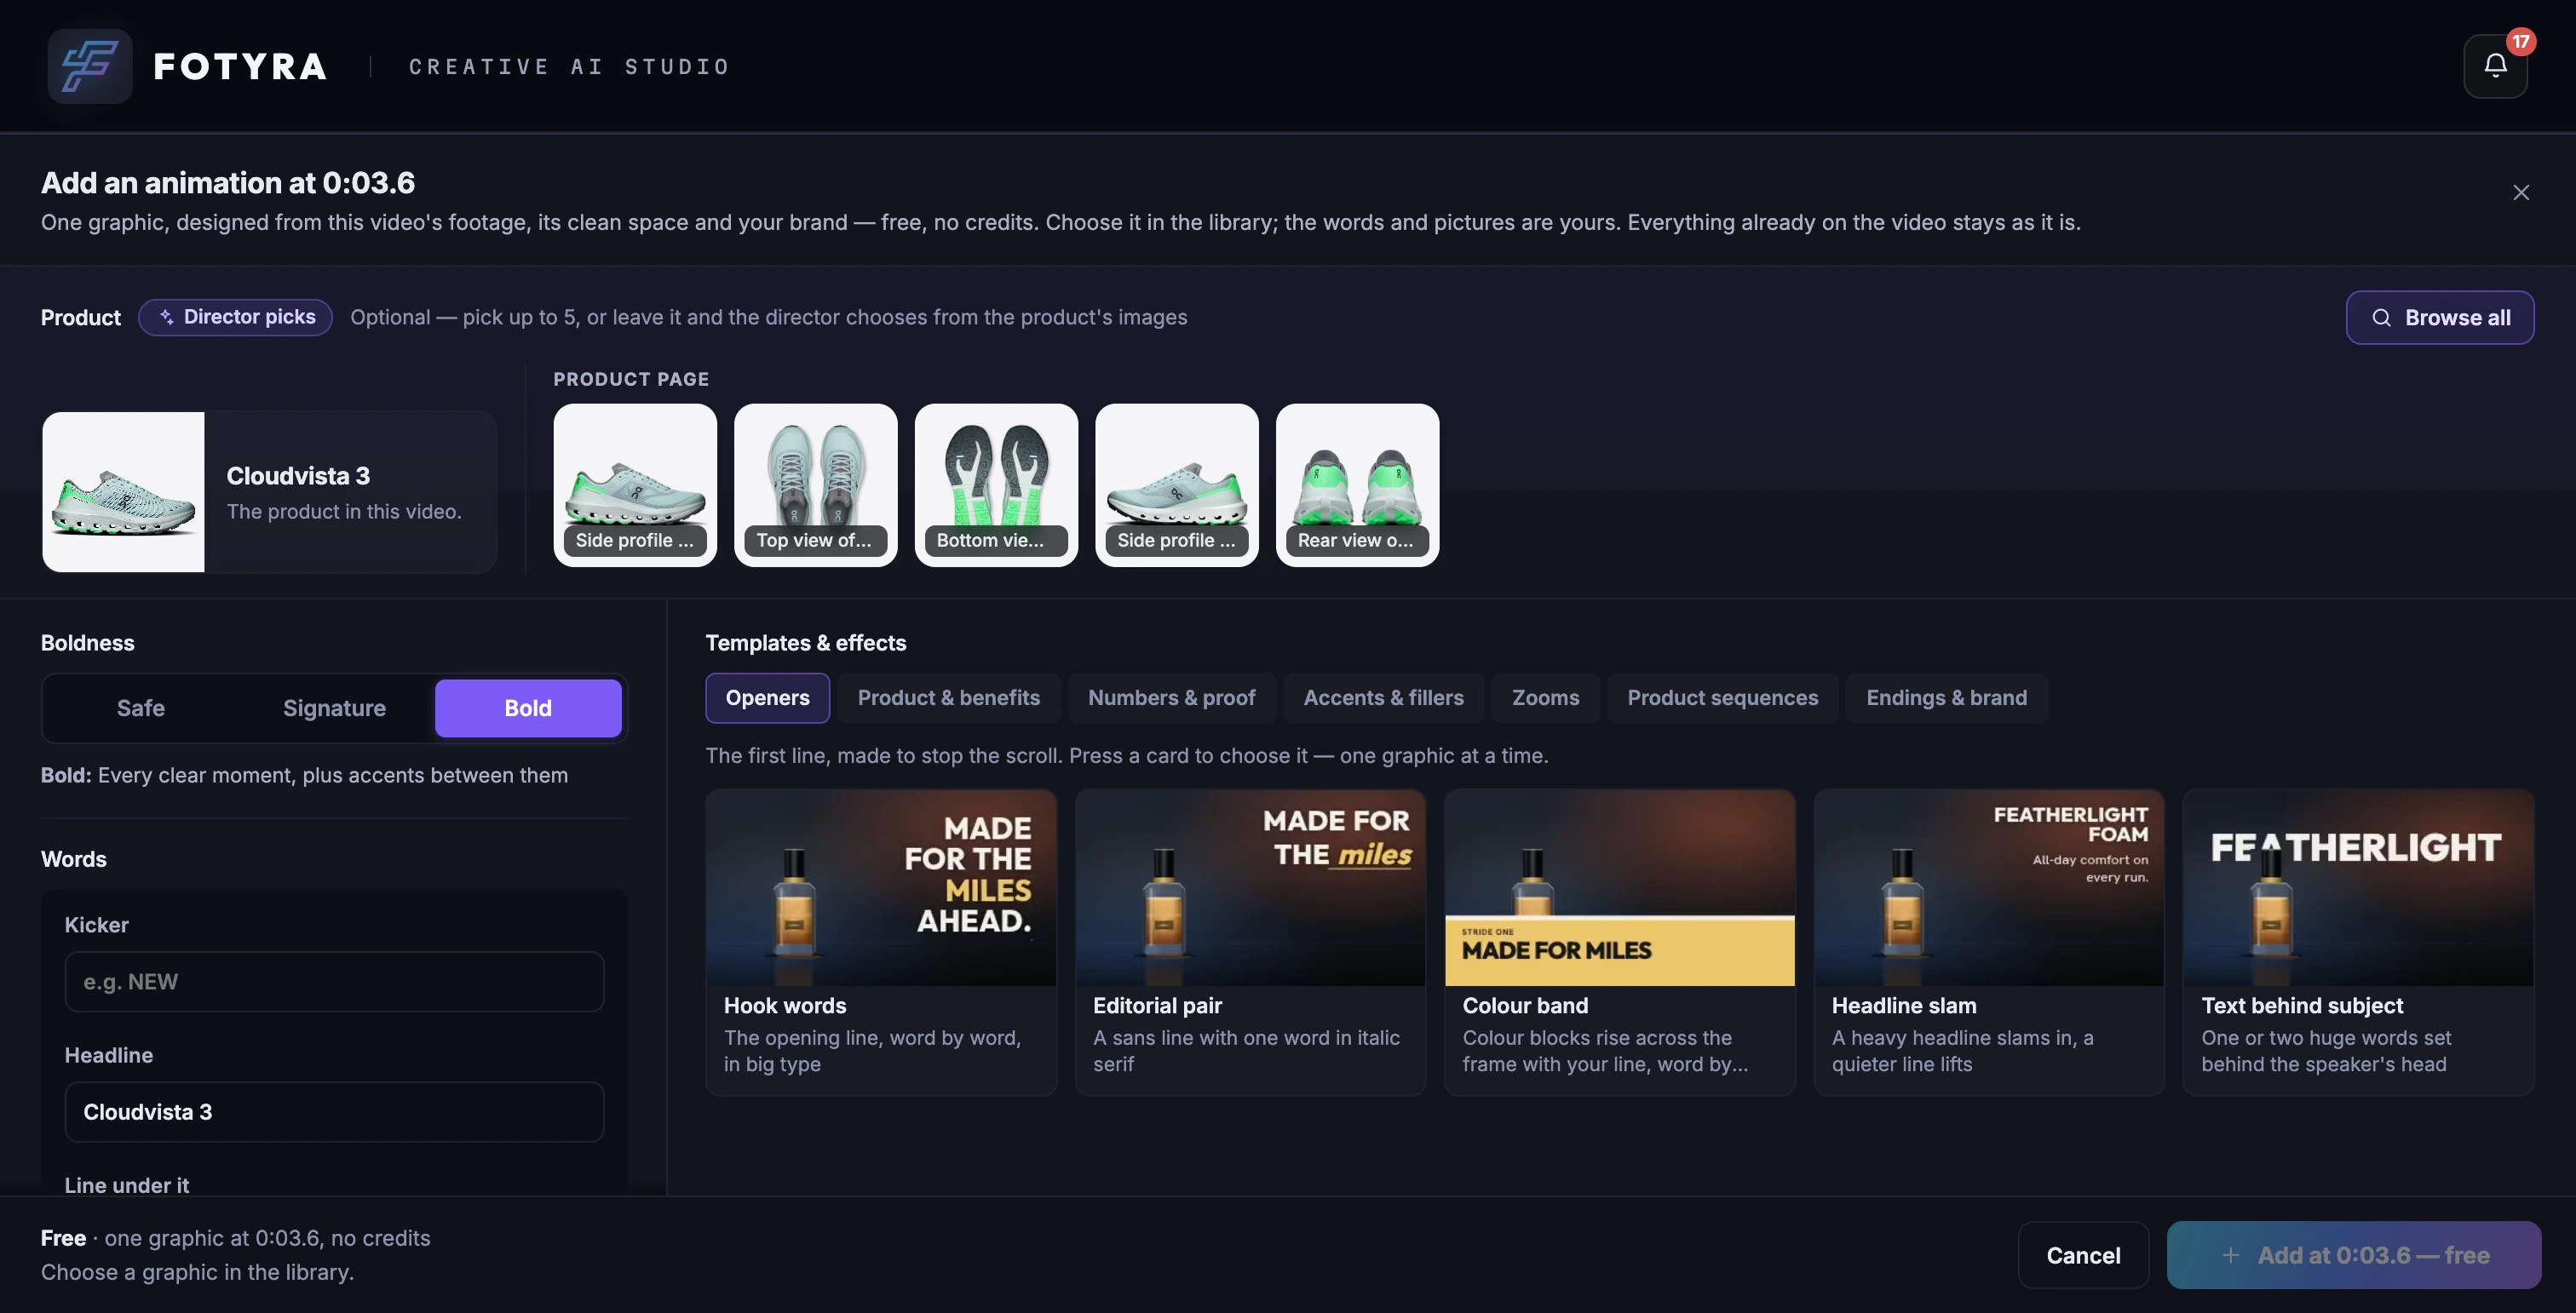Click the Fotyra logo icon
The image size is (2576, 1313).
90,66
